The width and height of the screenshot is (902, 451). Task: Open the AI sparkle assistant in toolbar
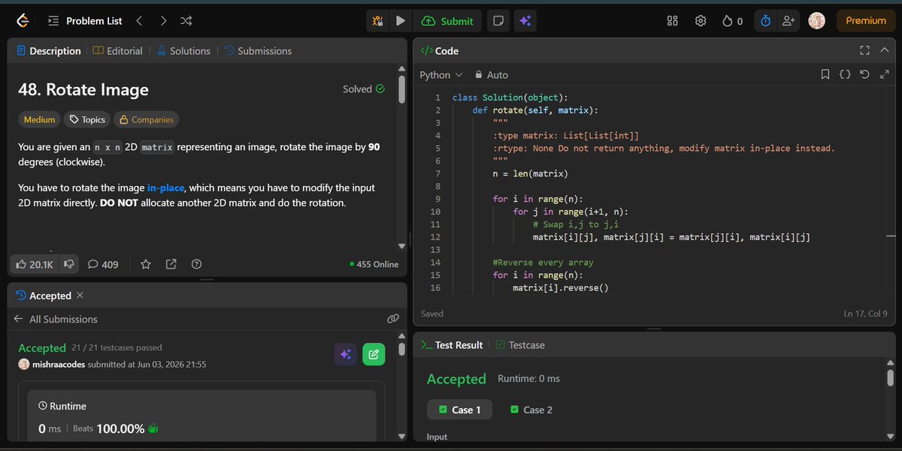pyautogui.click(x=525, y=21)
